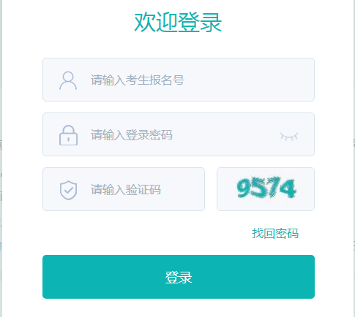This screenshot has width=355, height=317.
Task: Click the teal 登录 button
Action: (x=179, y=277)
